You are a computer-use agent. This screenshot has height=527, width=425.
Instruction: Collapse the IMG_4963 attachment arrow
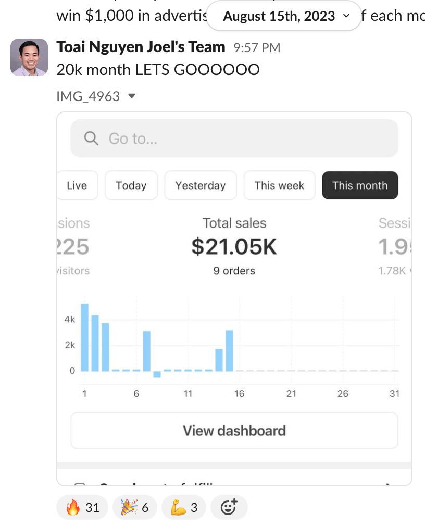pyautogui.click(x=132, y=96)
